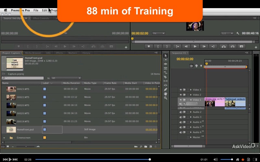Mute Audio 5 track speaker toggle

point(181,127)
